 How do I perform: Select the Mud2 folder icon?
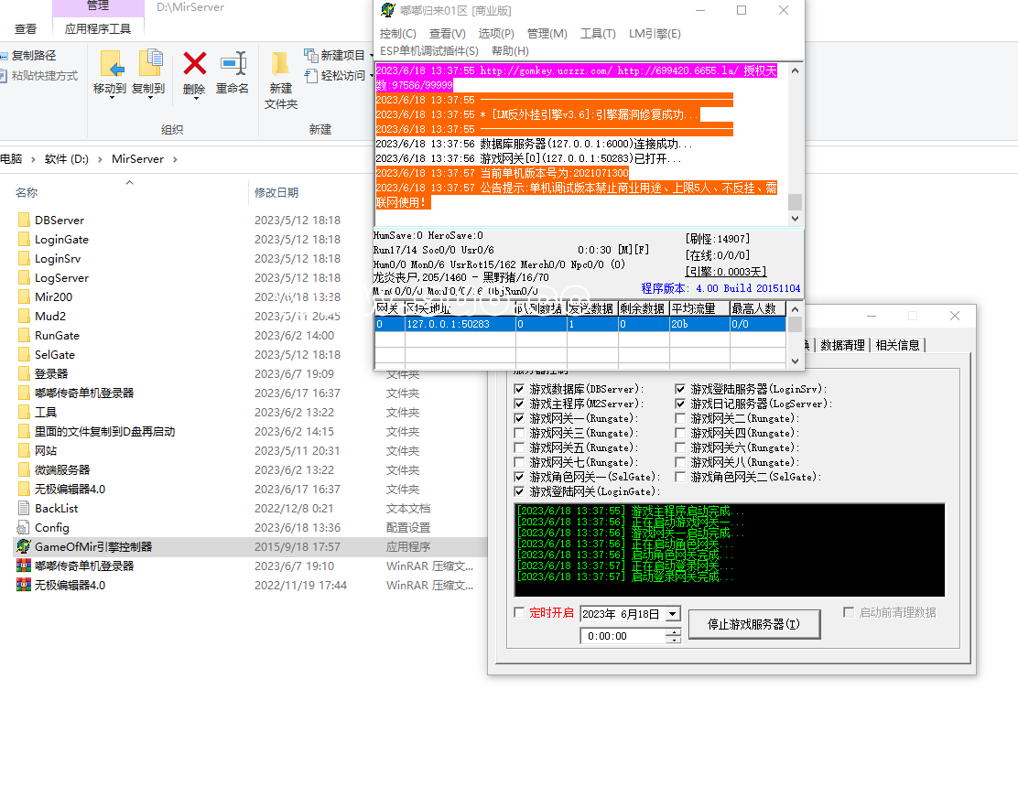tap(24, 316)
